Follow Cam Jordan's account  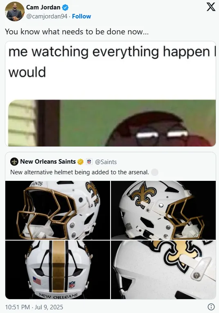pyautogui.click(x=81, y=16)
